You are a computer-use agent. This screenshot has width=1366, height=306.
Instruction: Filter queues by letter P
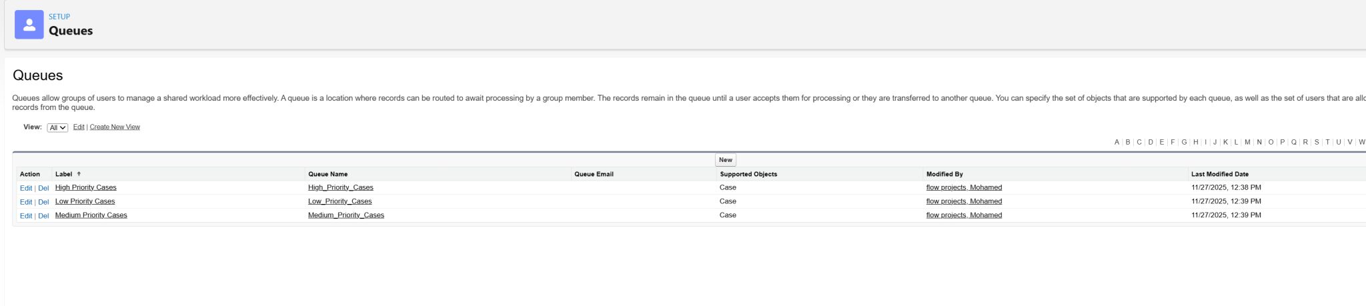point(1282,142)
